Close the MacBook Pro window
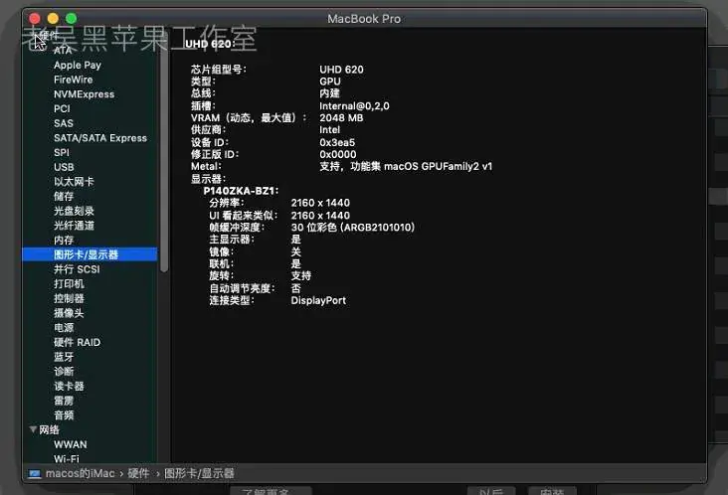The width and height of the screenshot is (728, 495). pyautogui.click(x=35, y=18)
